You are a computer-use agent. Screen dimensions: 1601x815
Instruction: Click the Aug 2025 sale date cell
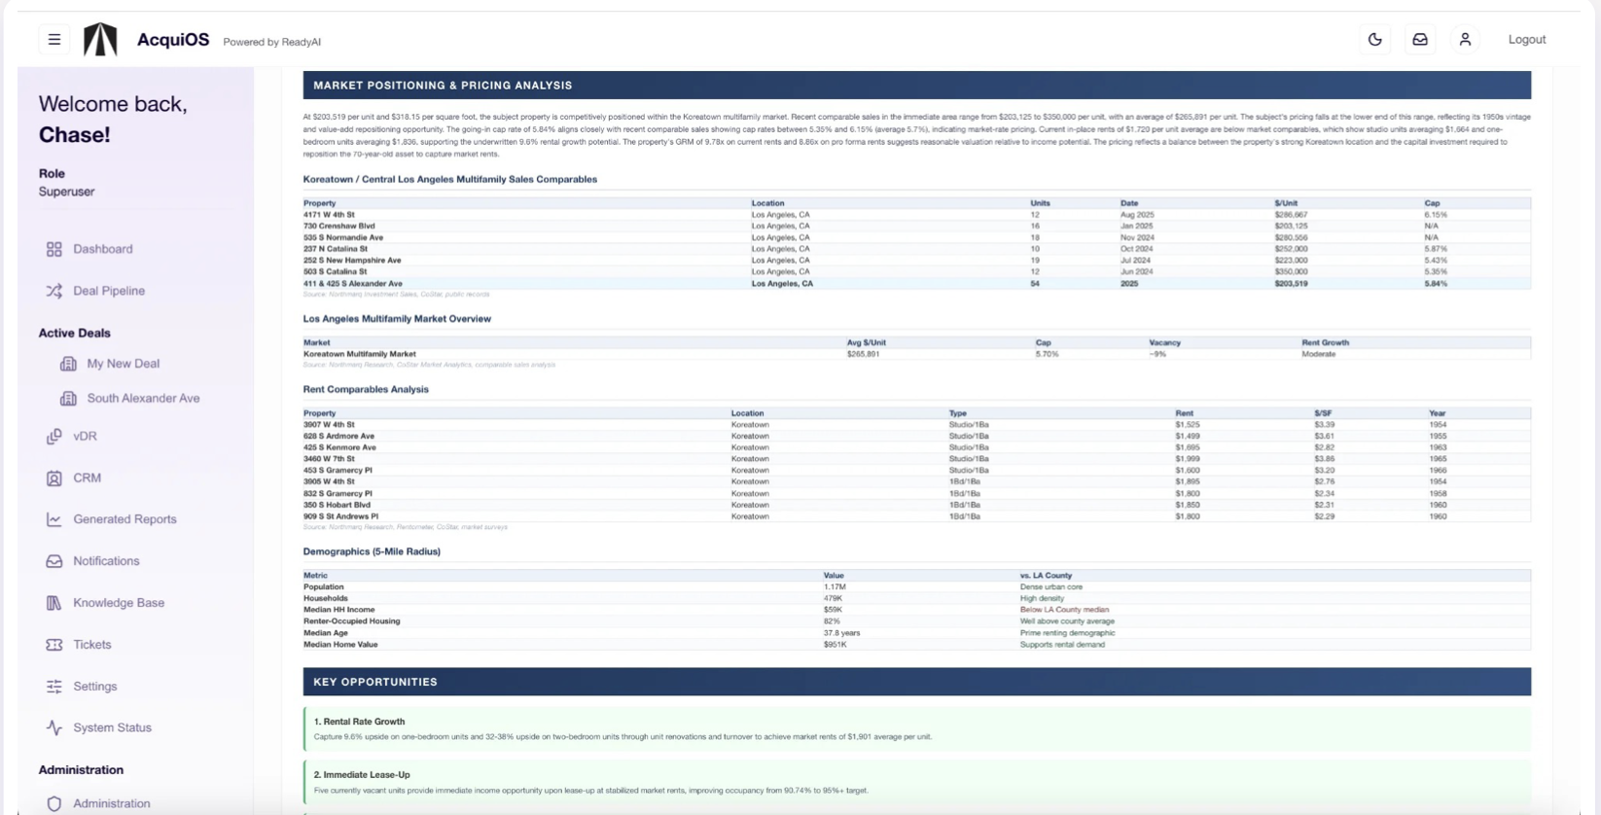pyautogui.click(x=1137, y=215)
